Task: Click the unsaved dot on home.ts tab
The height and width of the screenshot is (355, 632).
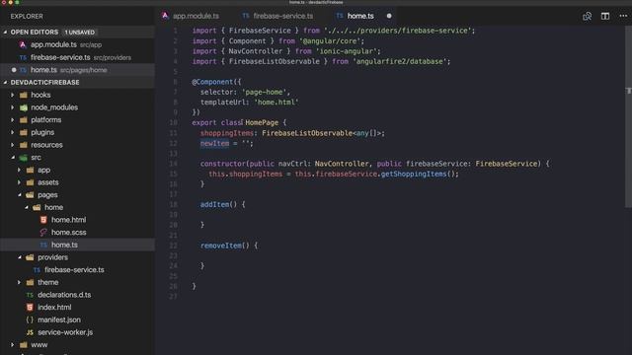Action: [389, 16]
